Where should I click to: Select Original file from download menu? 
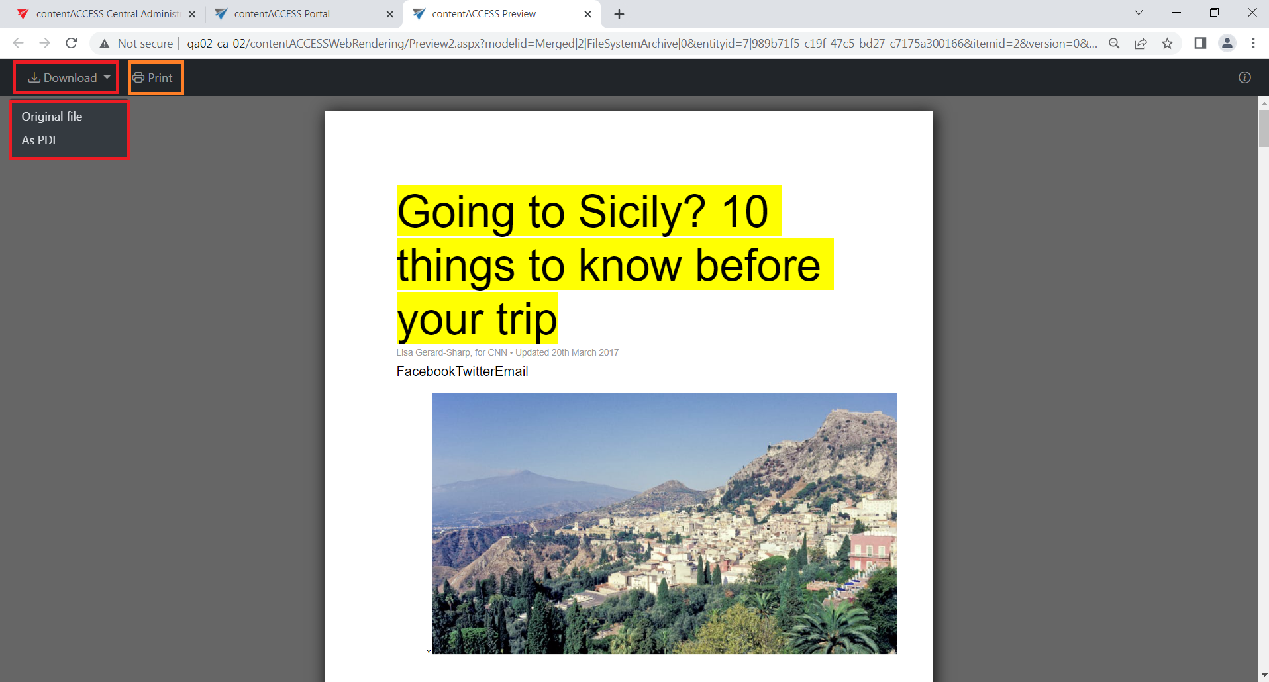(x=52, y=117)
